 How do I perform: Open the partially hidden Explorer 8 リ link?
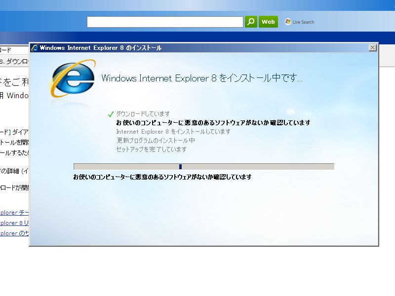pyautogui.click(x=15, y=223)
